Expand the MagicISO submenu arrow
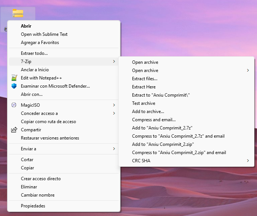This screenshot has width=257, height=216. [x=114, y=105]
